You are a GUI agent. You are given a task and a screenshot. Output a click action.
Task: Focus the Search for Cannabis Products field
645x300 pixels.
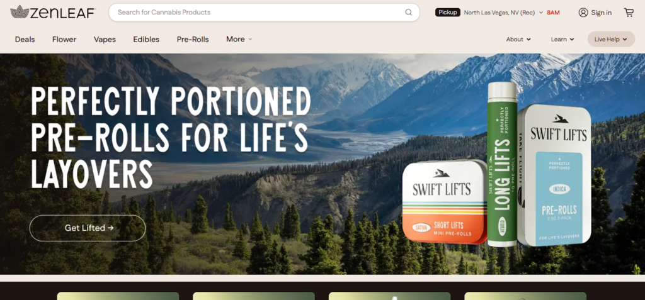tap(259, 13)
